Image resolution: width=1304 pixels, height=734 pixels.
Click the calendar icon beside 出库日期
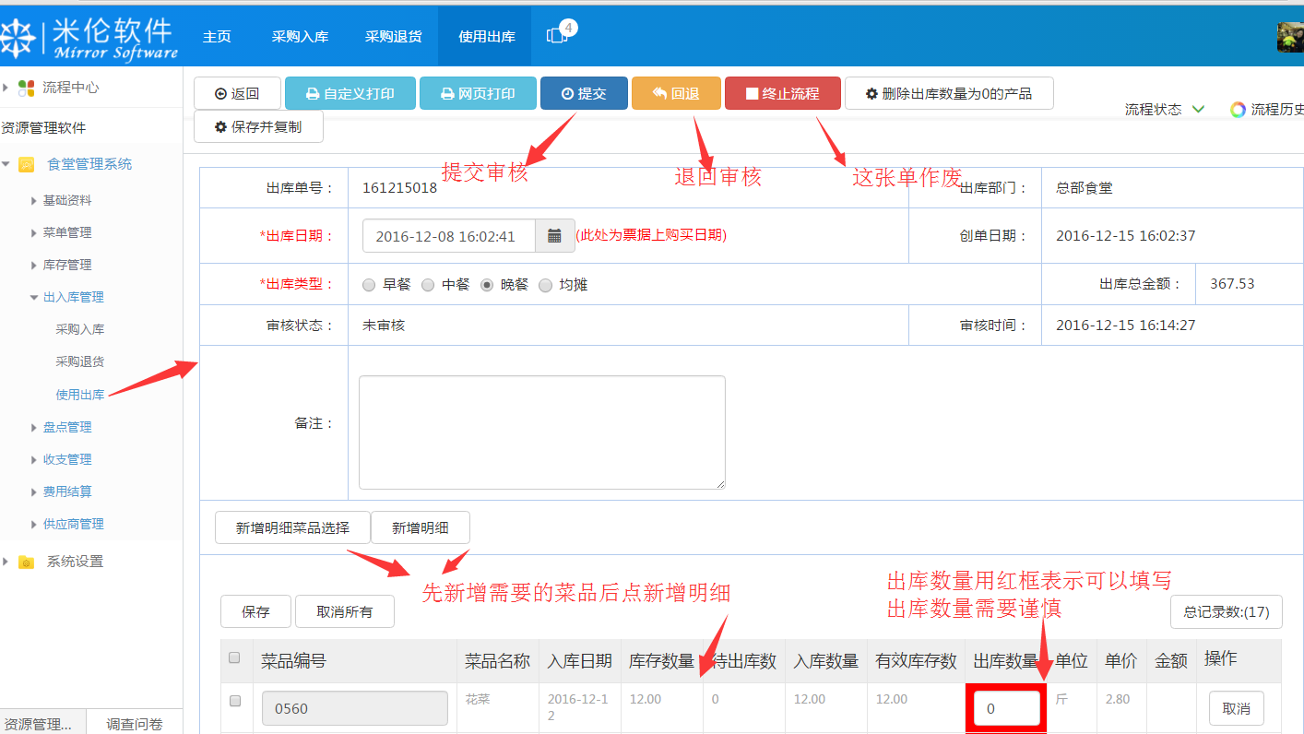pos(552,236)
